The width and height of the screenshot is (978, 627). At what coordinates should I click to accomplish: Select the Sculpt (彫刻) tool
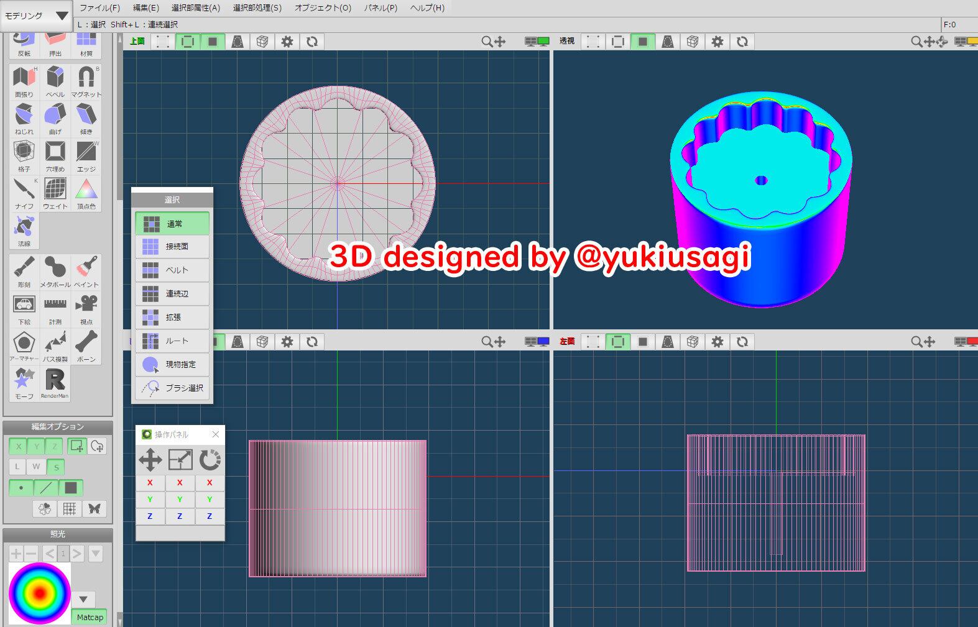pos(24,272)
